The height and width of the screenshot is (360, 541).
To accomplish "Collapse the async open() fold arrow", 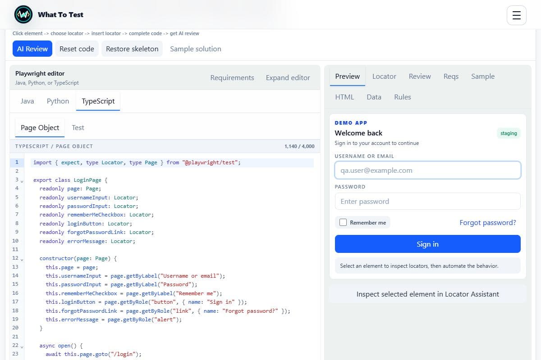I will [x=22, y=346].
